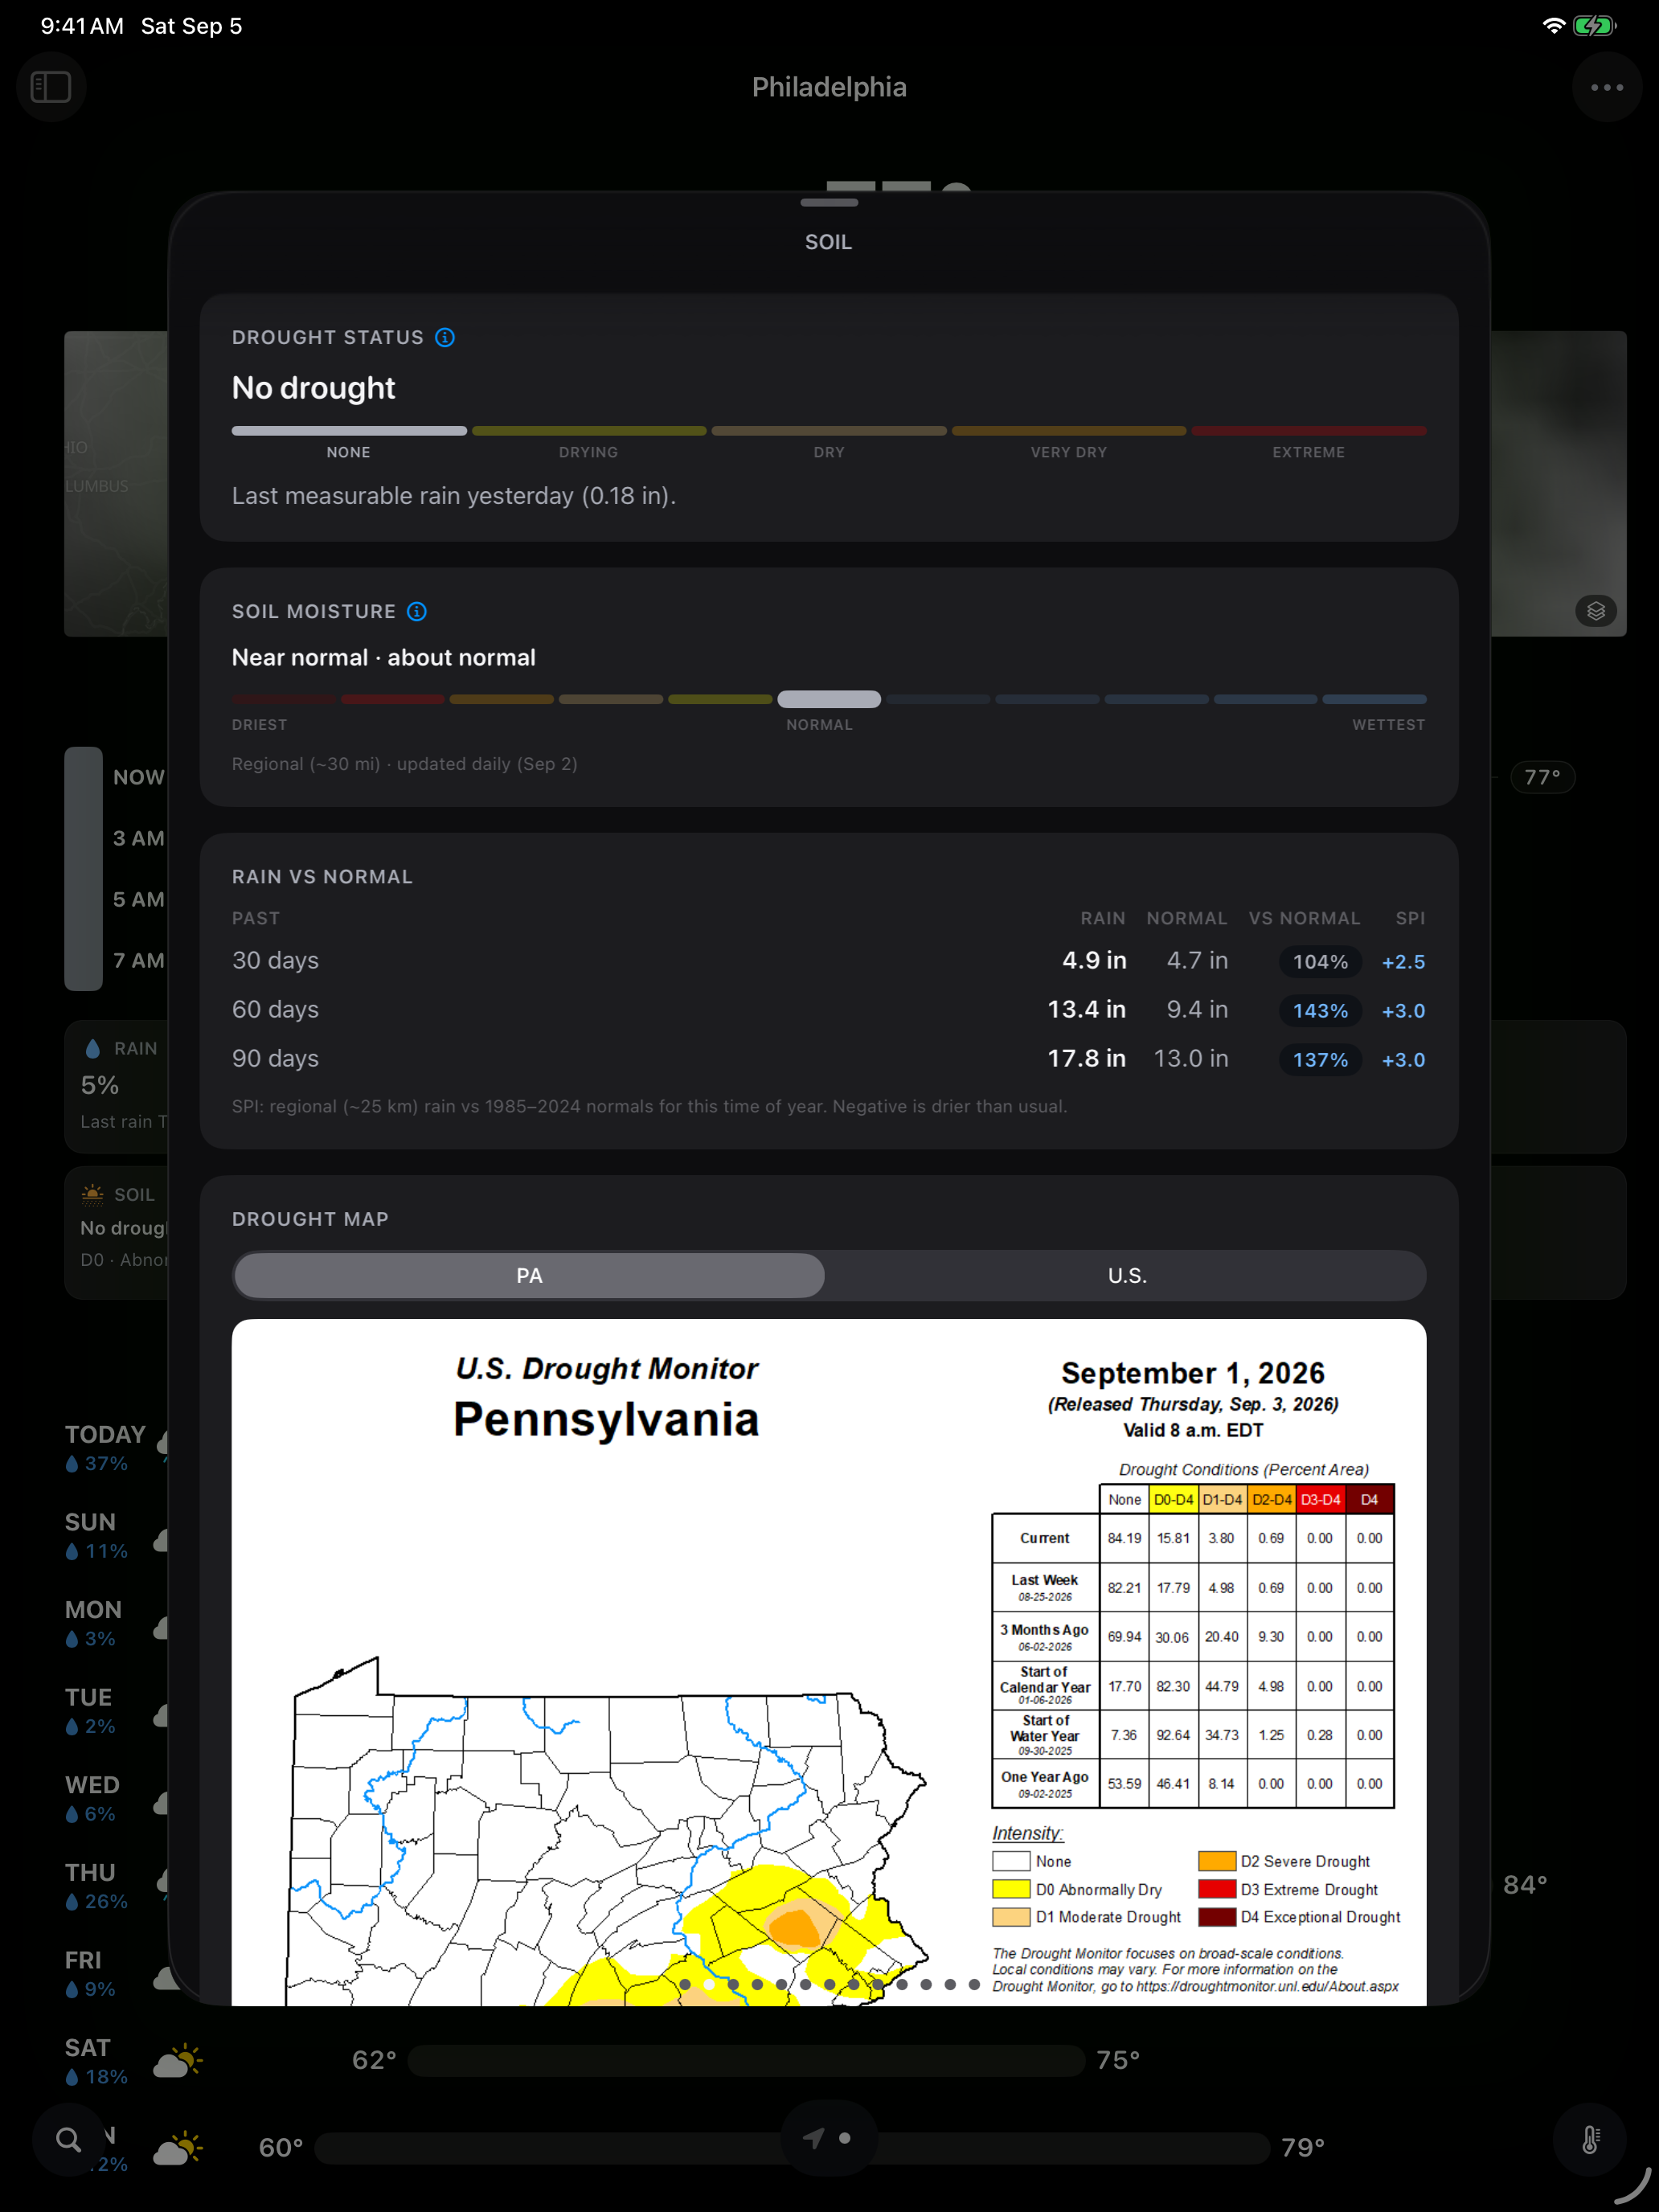
Task: Tap the Pennsylvania drought monitor map image
Action: tap(829, 1662)
